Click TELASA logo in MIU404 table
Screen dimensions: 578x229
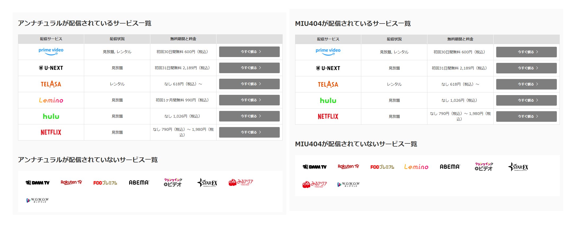[328, 84]
